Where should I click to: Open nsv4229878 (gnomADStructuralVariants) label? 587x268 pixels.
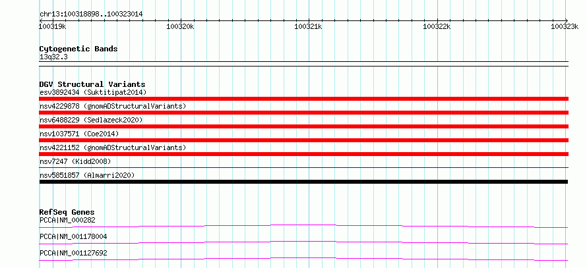tap(113, 106)
